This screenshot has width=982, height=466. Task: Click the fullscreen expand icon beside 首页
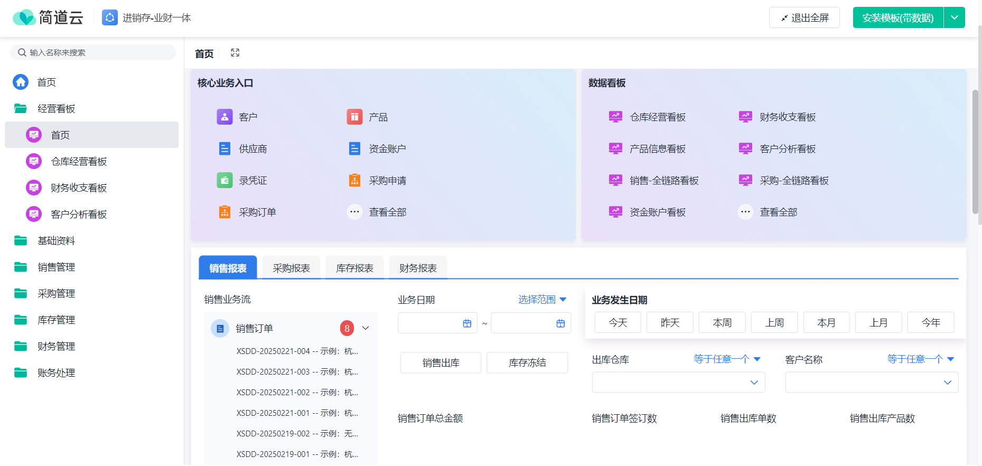pos(235,53)
